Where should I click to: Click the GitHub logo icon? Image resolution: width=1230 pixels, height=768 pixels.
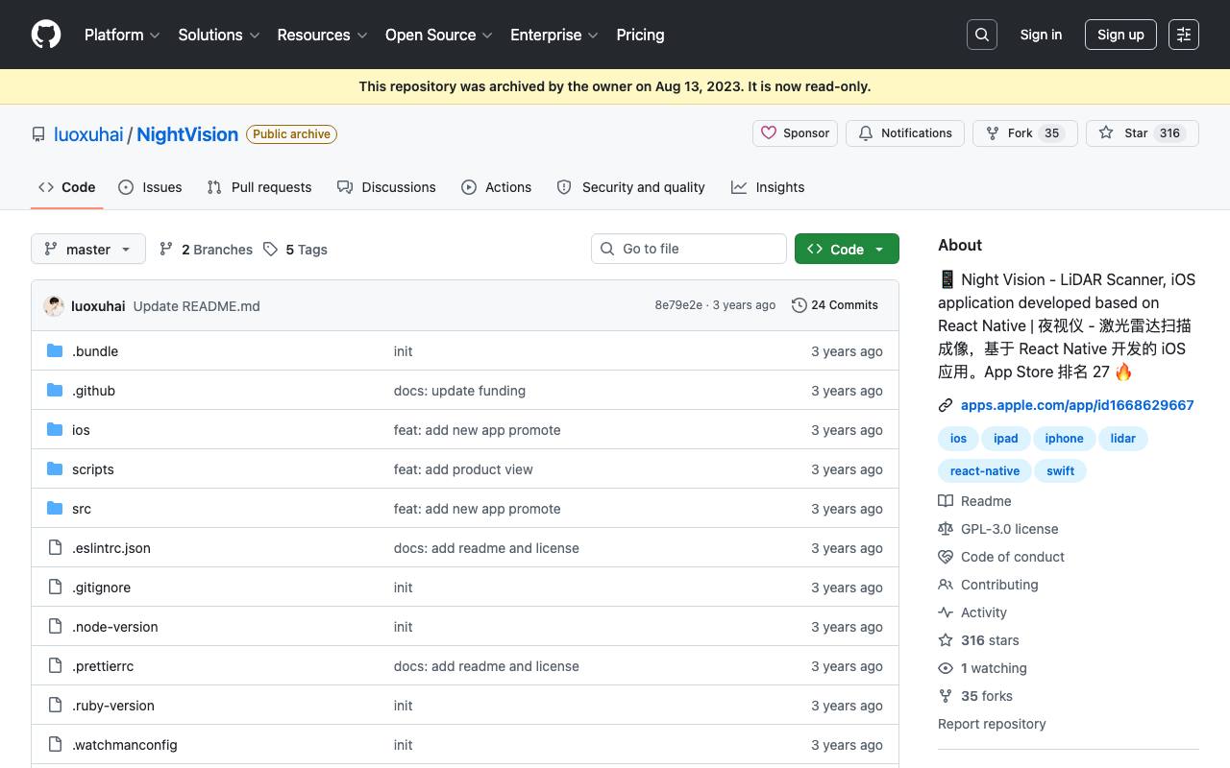46,35
